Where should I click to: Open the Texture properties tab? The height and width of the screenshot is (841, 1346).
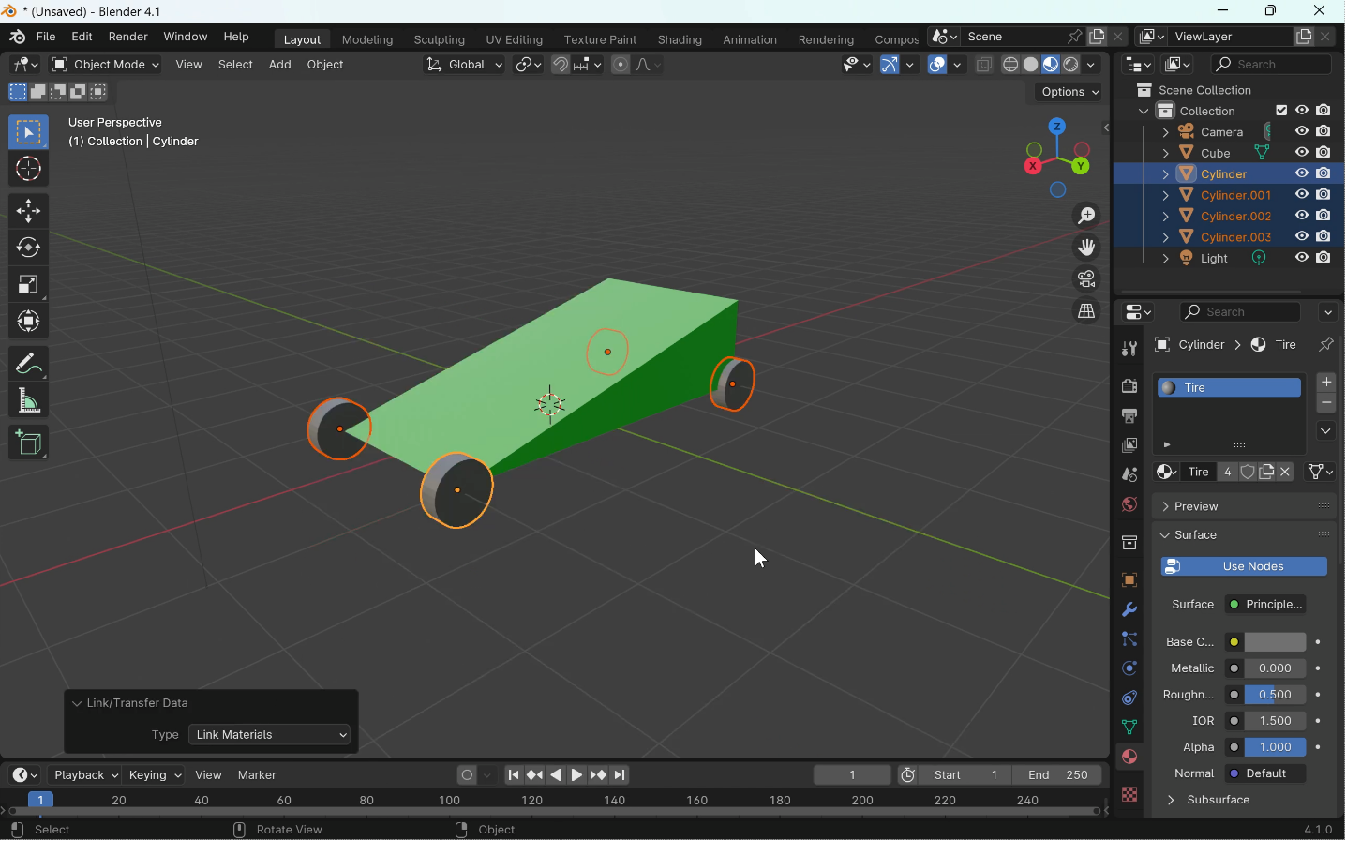(1130, 796)
